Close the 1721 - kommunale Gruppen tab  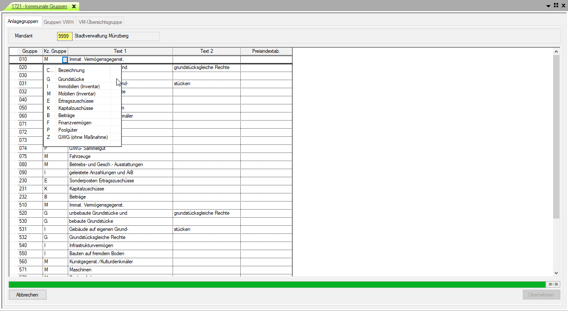[x=74, y=6]
